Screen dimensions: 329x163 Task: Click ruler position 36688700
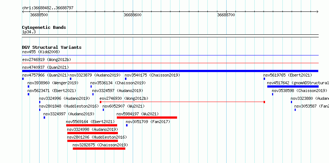[x=226, y=15]
